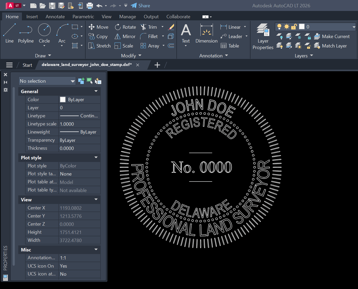The width and height of the screenshot is (358, 289).
Task: Click the Plot (print) icon
Action: (x=90, y=5)
